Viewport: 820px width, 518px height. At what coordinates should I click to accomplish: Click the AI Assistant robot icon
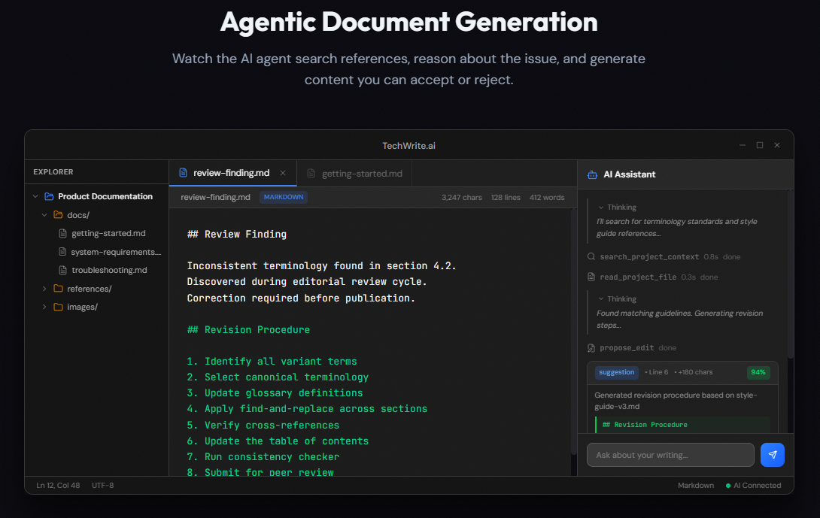tap(592, 174)
